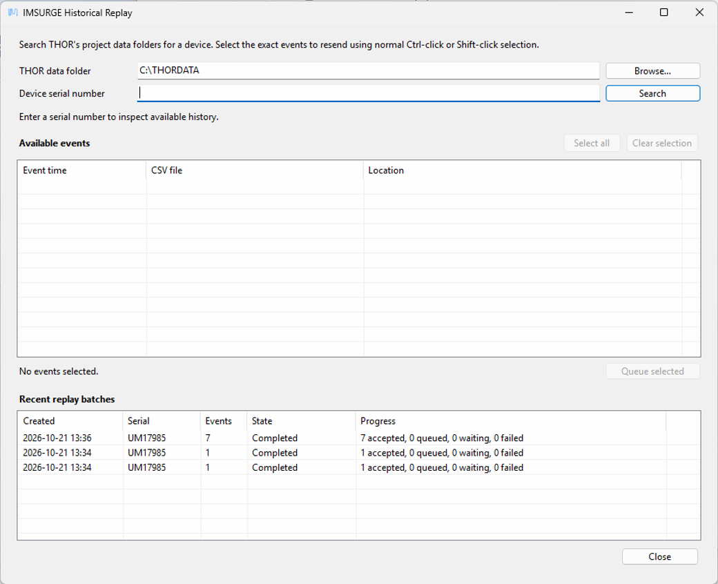Sort batches by Events column header
The image size is (718, 584).
point(224,421)
